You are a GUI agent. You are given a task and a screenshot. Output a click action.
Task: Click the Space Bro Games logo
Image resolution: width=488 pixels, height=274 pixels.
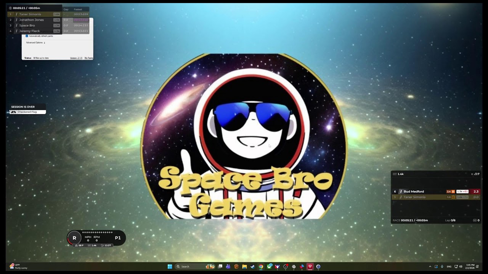tap(244, 136)
